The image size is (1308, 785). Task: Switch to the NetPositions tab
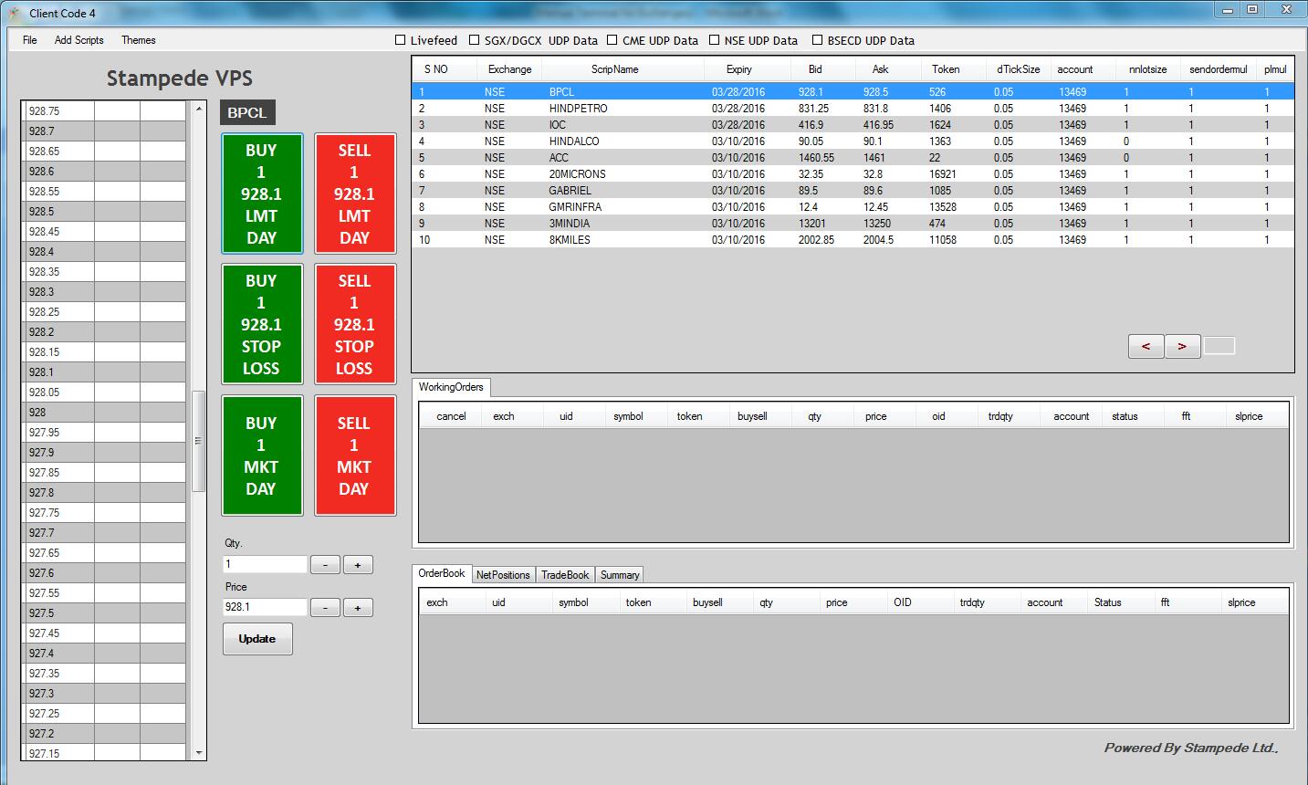[x=503, y=575]
